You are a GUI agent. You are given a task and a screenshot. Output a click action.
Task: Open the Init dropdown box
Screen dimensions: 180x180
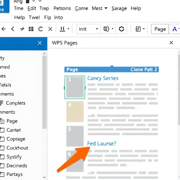pyautogui.click(x=88, y=29)
